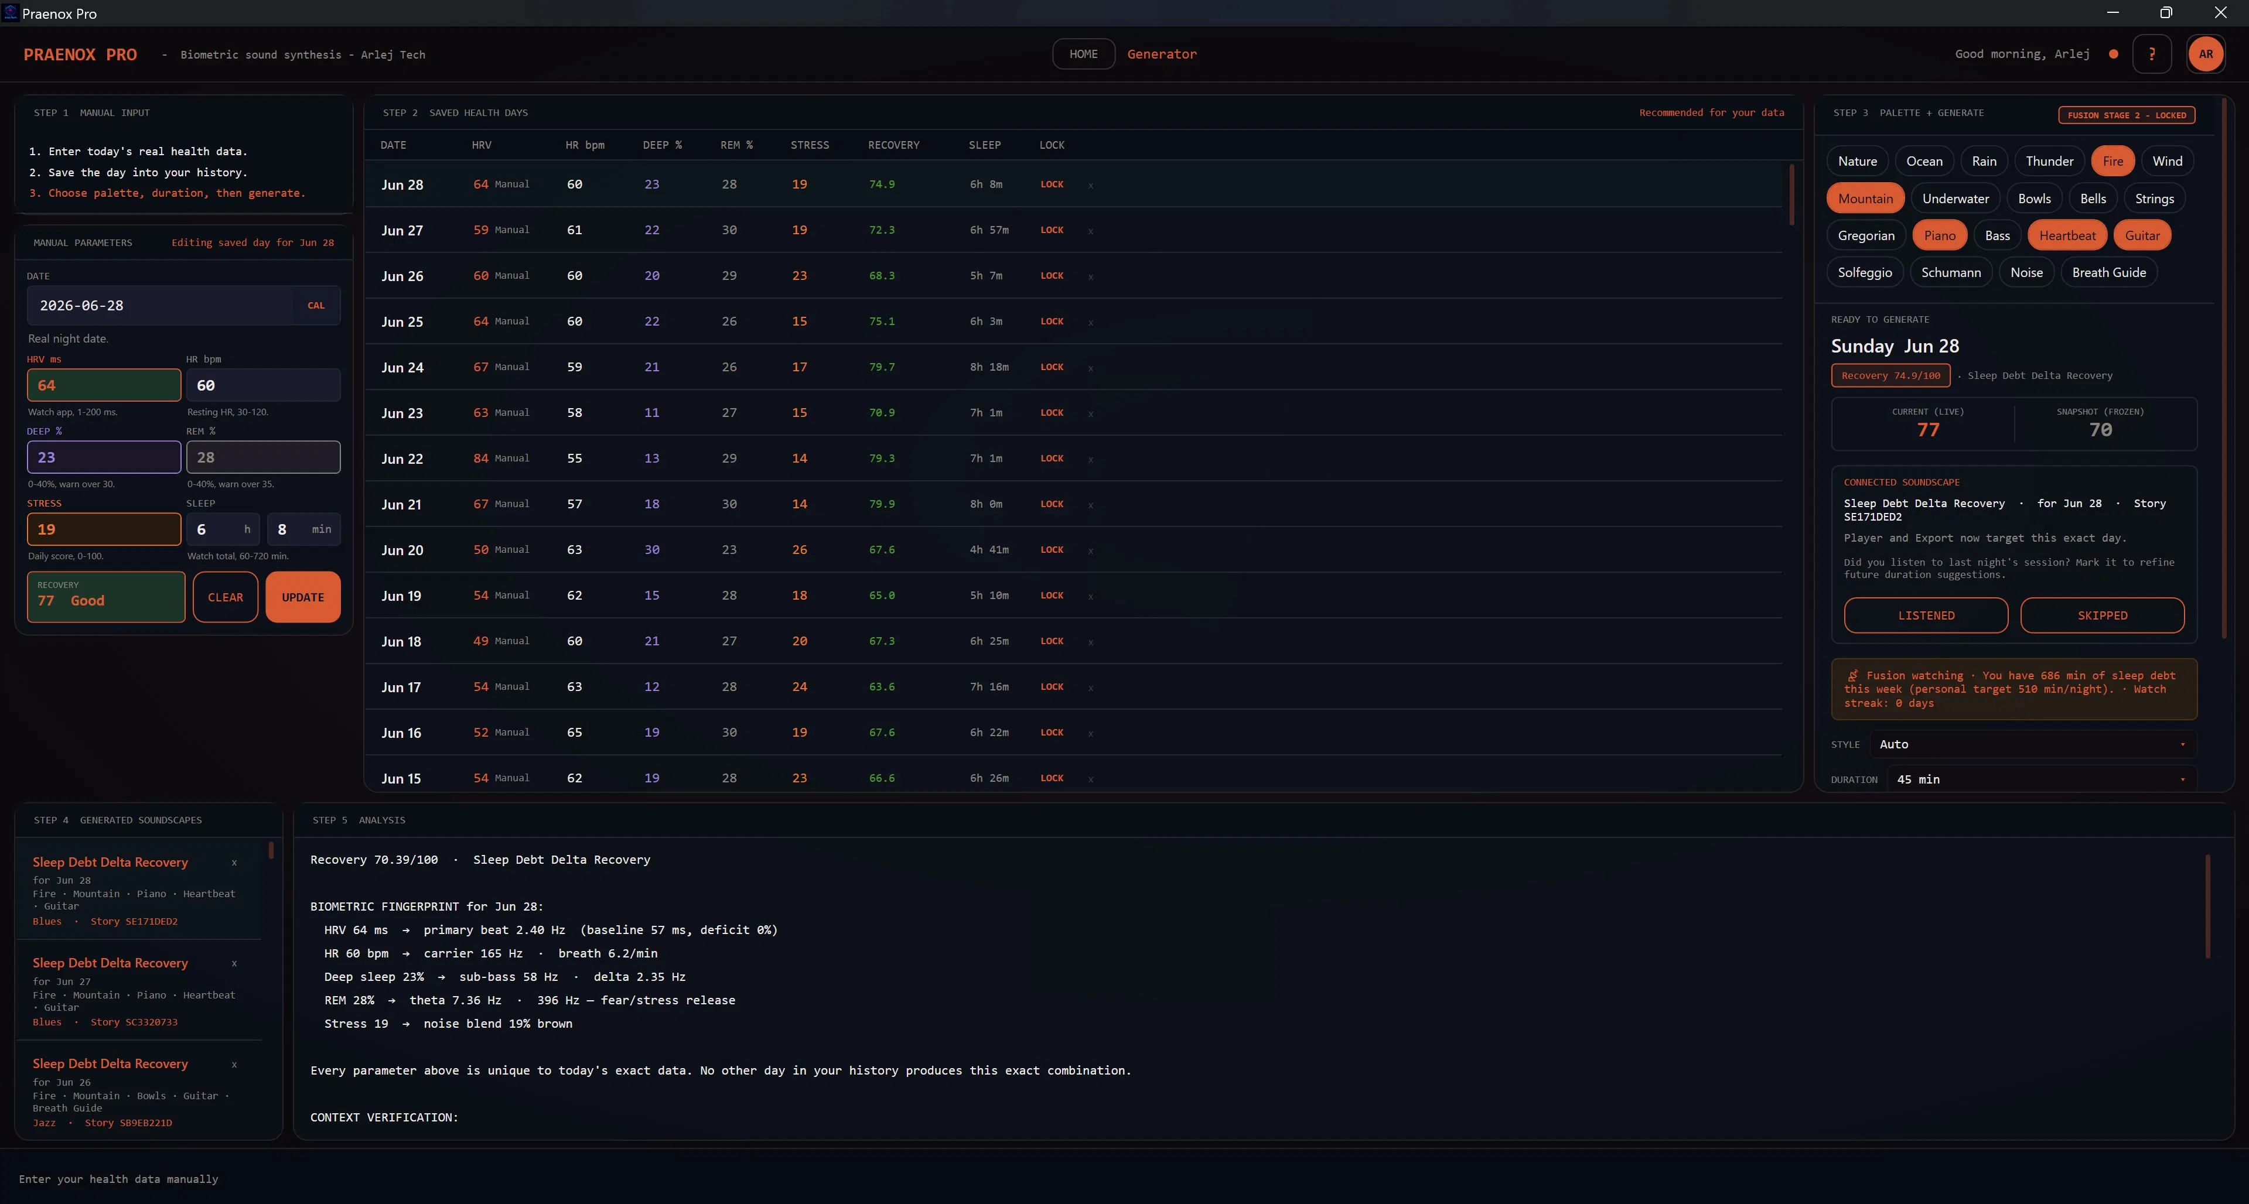Close the soundscape card Story SE171DED2
The width and height of the screenshot is (2249, 1204).
(x=234, y=863)
